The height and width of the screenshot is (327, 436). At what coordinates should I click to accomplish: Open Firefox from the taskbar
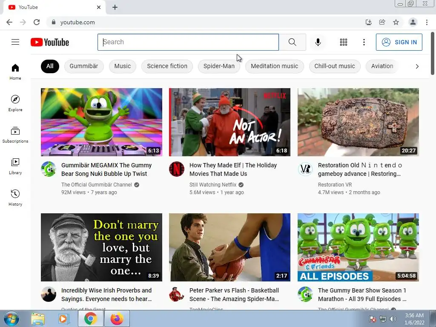[x=117, y=318]
